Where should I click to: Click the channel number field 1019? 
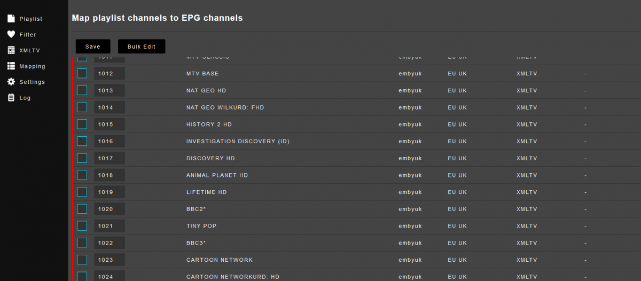pos(110,192)
